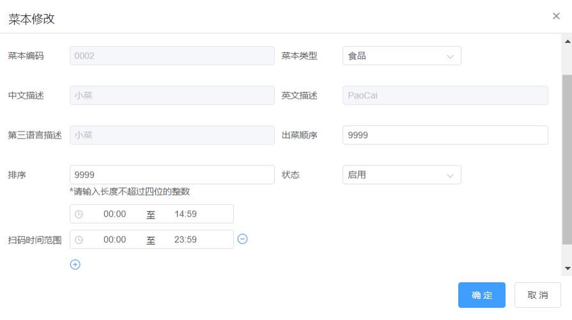This screenshot has height=320, width=572.
Task: Close the 菜本修改 dialog with X
Action: [x=556, y=16]
